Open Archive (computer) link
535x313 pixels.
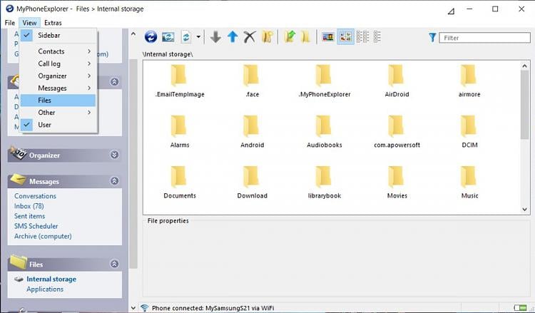tap(43, 236)
